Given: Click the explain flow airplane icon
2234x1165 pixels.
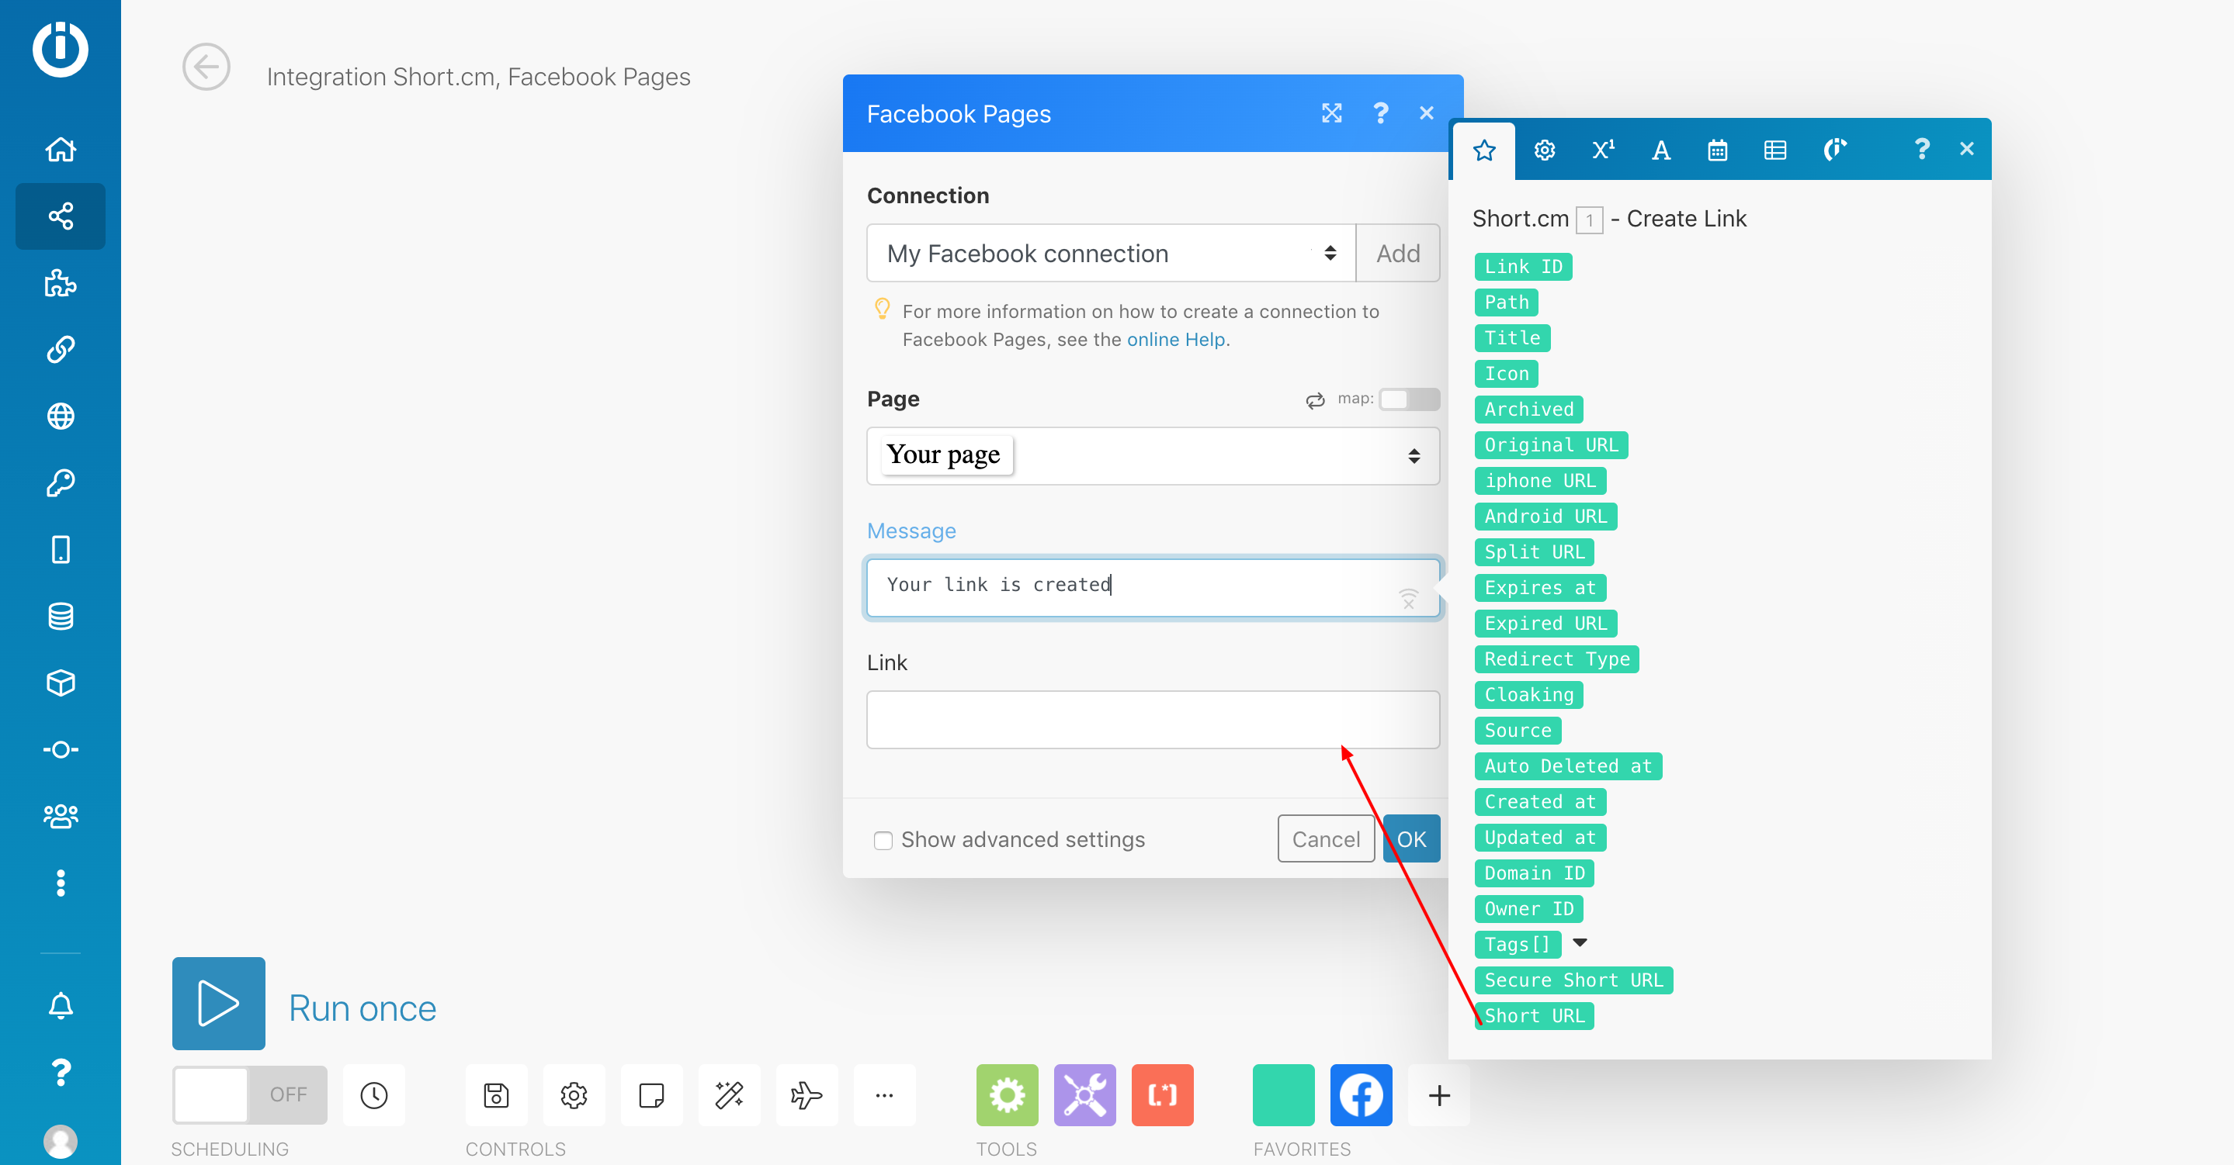Looking at the screenshot, I should tap(806, 1094).
